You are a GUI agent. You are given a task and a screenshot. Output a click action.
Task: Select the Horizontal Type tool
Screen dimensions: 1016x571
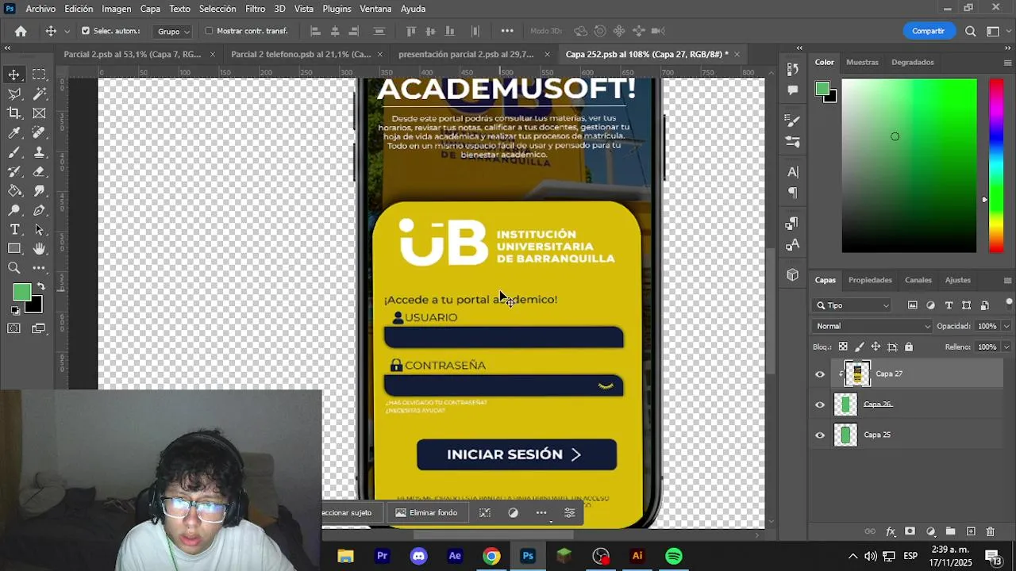pos(14,230)
